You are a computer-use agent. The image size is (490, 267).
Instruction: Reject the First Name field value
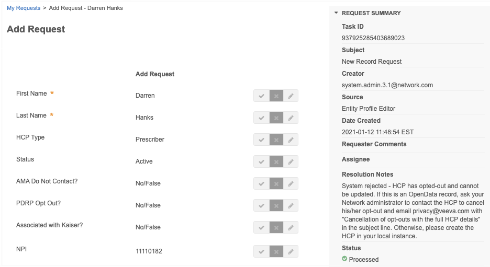[276, 96]
